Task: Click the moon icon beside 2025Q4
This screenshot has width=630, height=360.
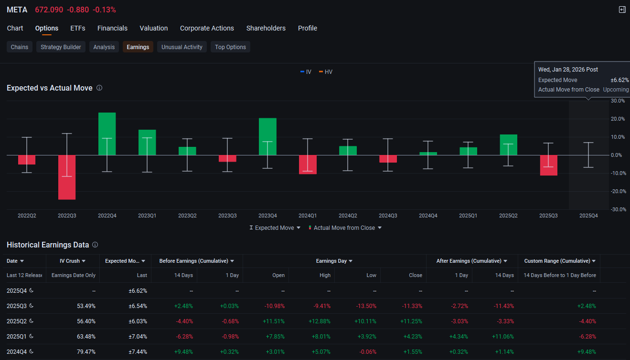Action: pos(32,290)
